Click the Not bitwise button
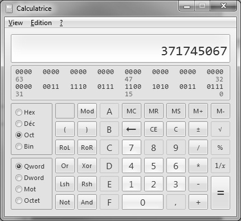 click(x=65, y=202)
